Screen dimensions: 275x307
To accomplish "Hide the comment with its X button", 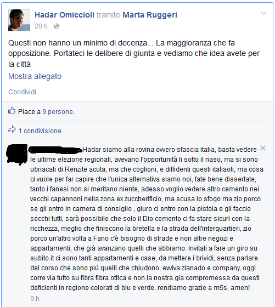I will pos(263,148).
